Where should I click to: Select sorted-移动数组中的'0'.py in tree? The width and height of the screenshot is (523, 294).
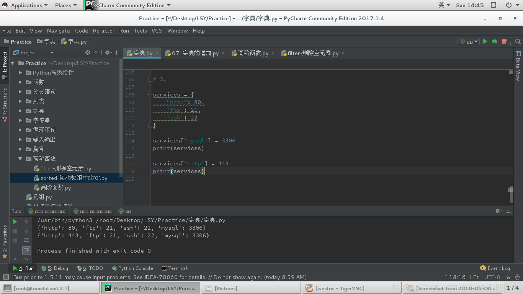[66, 178]
